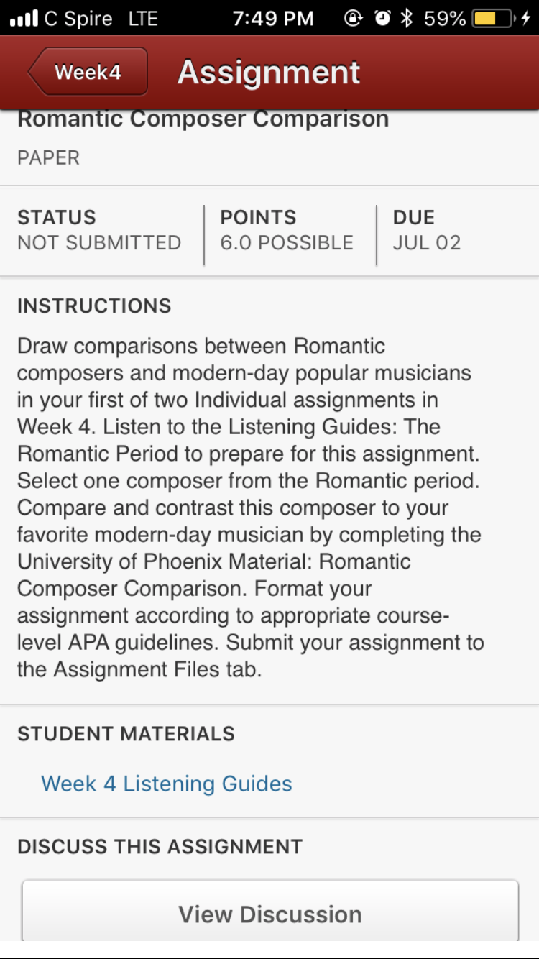Tap the STATUS Not Submitted cell
This screenshot has height=959, width=539.
99,230
